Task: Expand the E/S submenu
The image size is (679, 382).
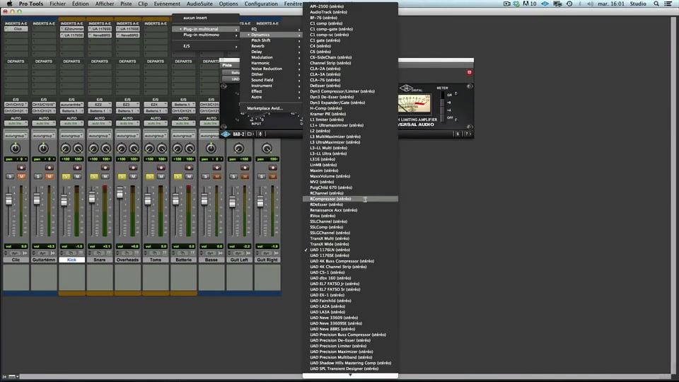Action: point(206,46)
